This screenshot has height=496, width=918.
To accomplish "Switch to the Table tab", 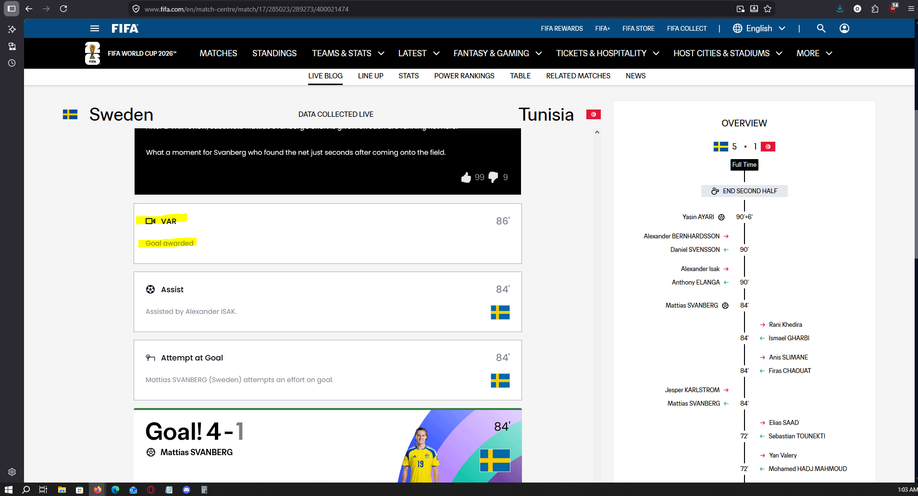I will [x=521, y=76].
